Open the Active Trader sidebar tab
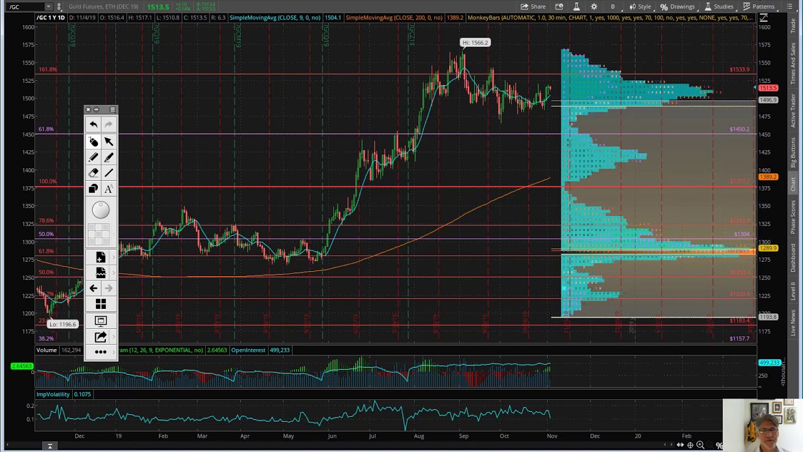 pyautogui.click(x=793, y=111)
